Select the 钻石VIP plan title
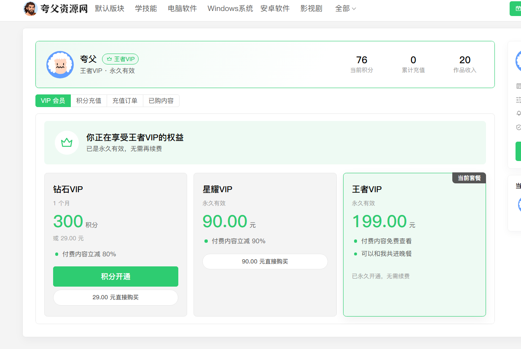Image resolution: width=521 pixels, height=349 pixels. [68, 189]
